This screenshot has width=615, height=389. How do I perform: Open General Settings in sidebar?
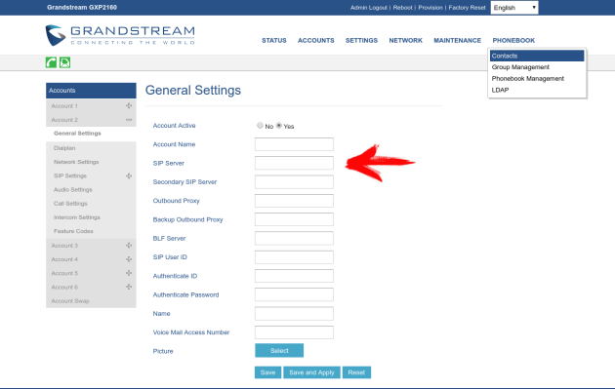pos(91,134)
